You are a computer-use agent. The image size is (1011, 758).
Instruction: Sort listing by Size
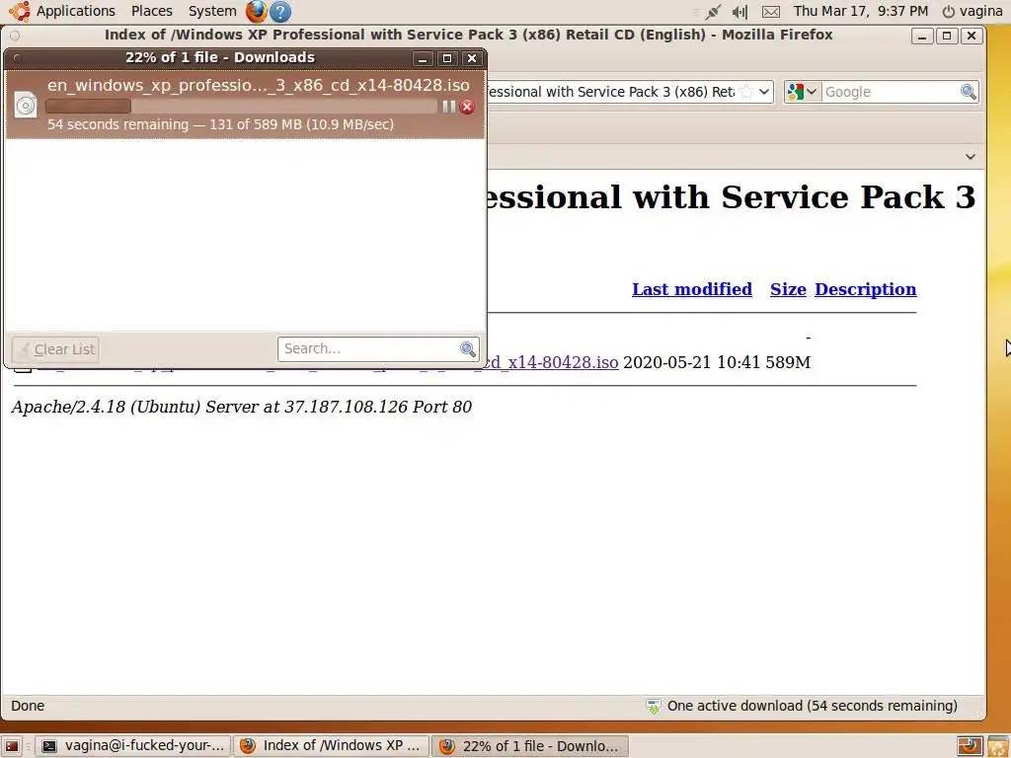(x=788, y=289)
